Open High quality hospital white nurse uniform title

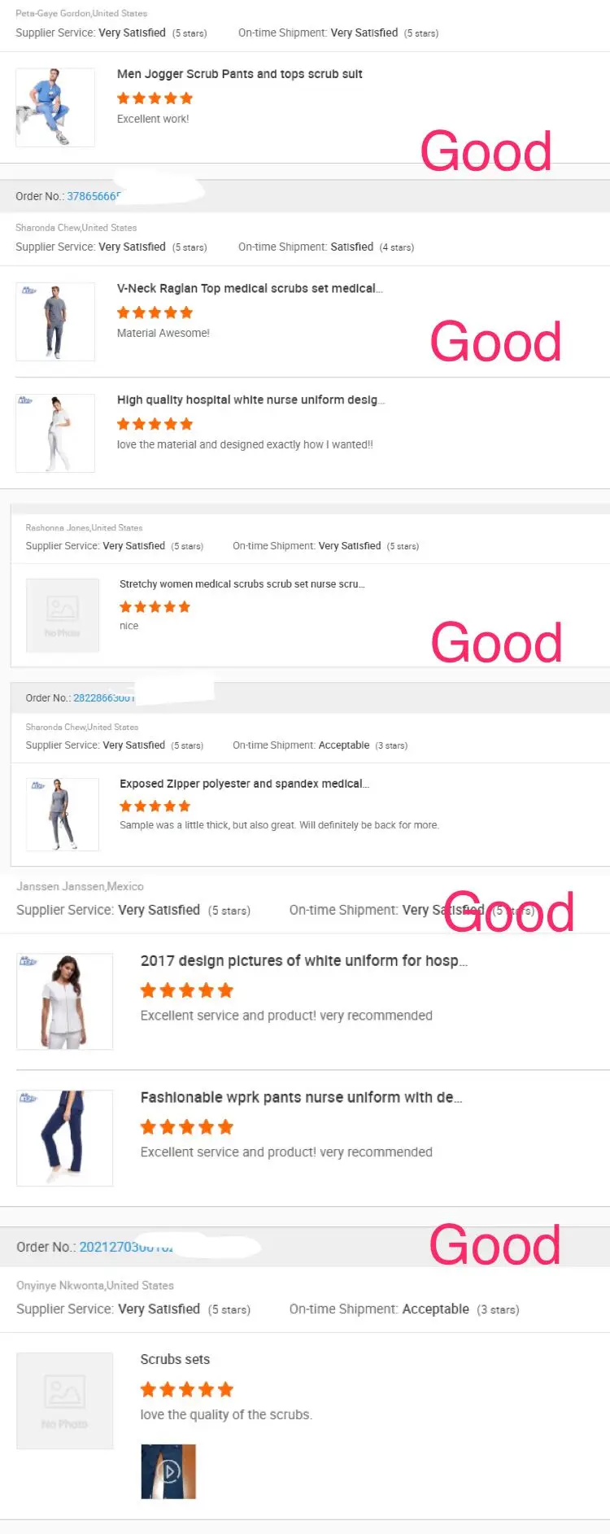pos(251,400)
